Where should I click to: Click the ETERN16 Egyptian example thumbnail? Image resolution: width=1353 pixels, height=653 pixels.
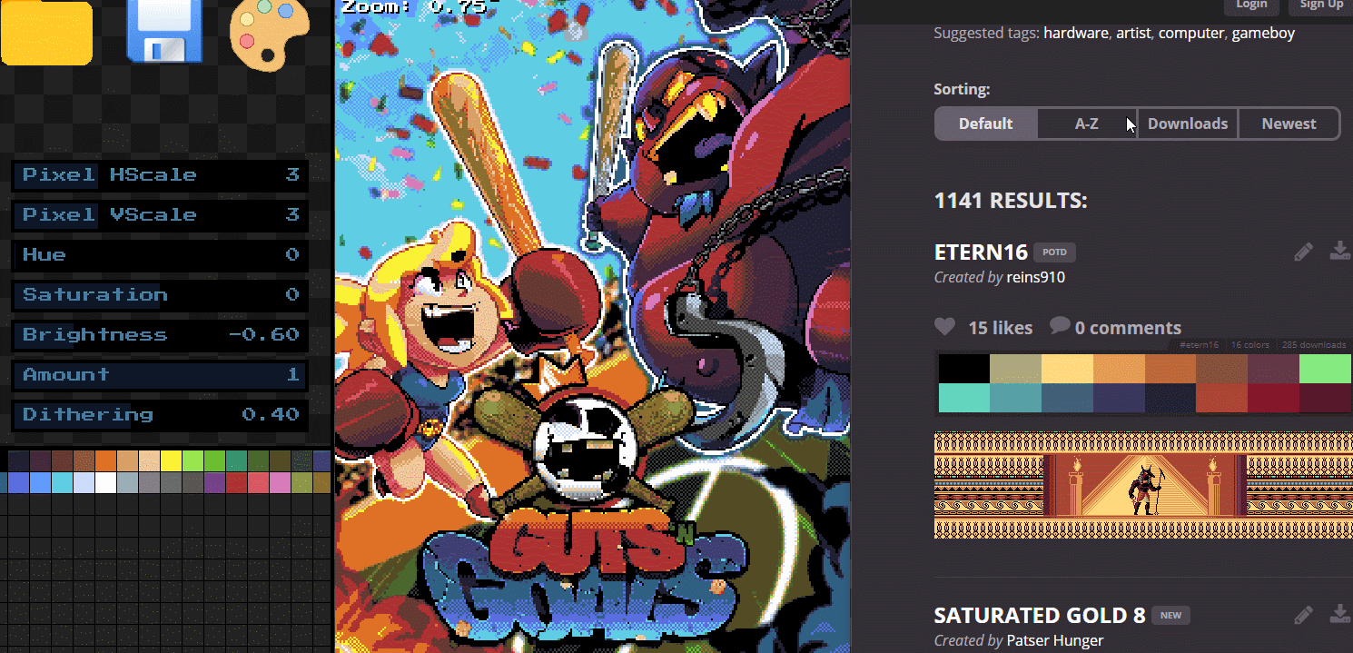click(x=1143, y=485)
